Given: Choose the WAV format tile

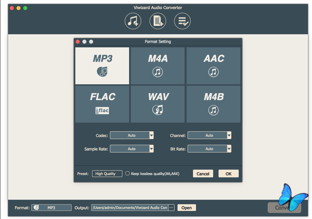Looking at the screenshot, I should [x=158, y=104].
